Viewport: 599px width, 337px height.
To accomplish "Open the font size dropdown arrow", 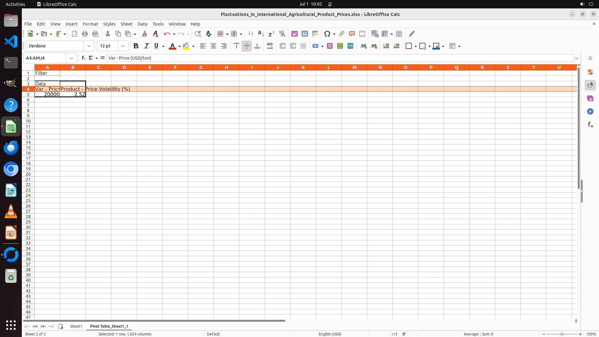I will point(123,46).
